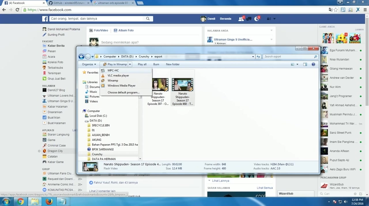Launch Firefox from the Windows taskbar
The width and height of the screenshot is (369, 206).
49,201
